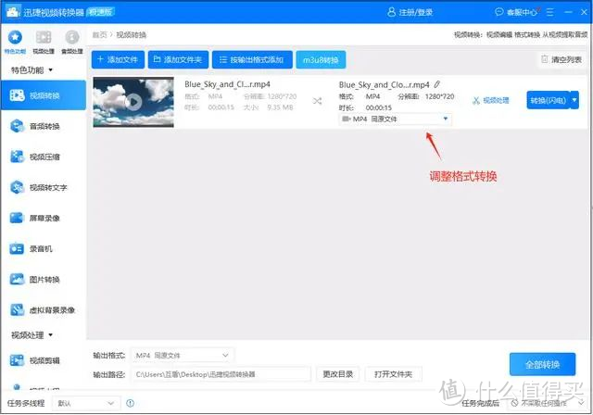This screenshot has width=593, height=415.
Task: Open 视频转文字 in sidebar
Action: pyautogui.click(x=44, y=187)
